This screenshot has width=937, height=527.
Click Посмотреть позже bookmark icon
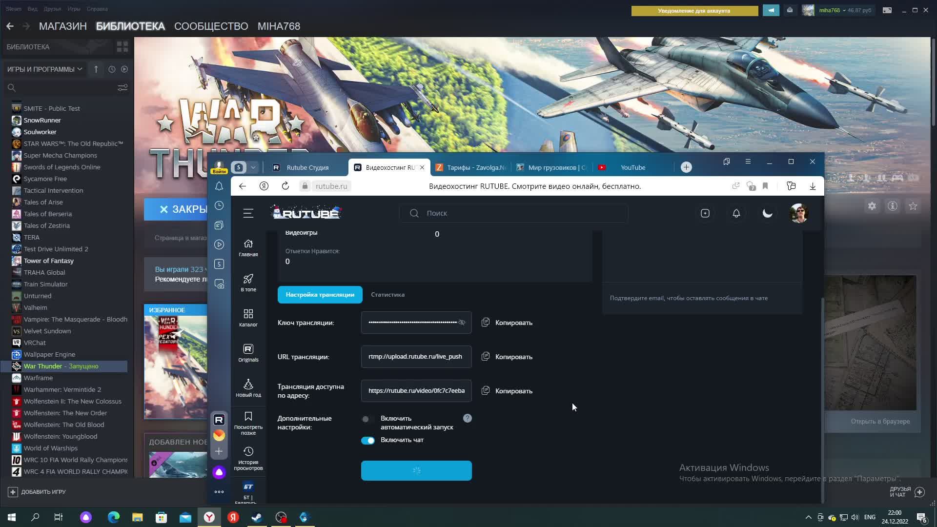tap(248, 417)
